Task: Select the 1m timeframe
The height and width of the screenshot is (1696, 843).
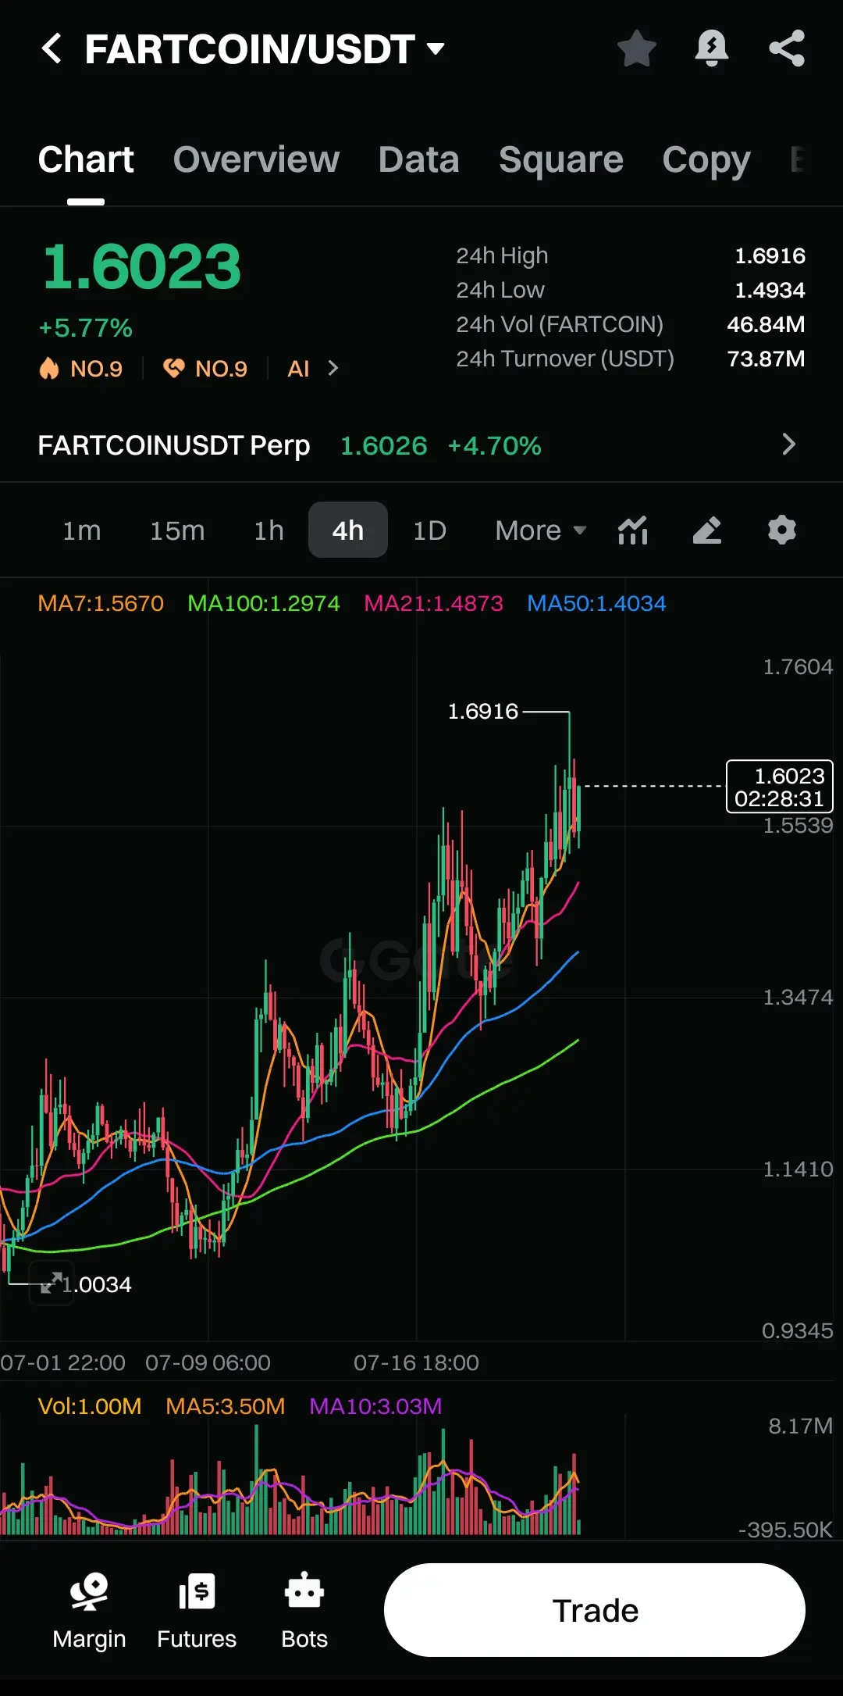Action: pos(82,530)
